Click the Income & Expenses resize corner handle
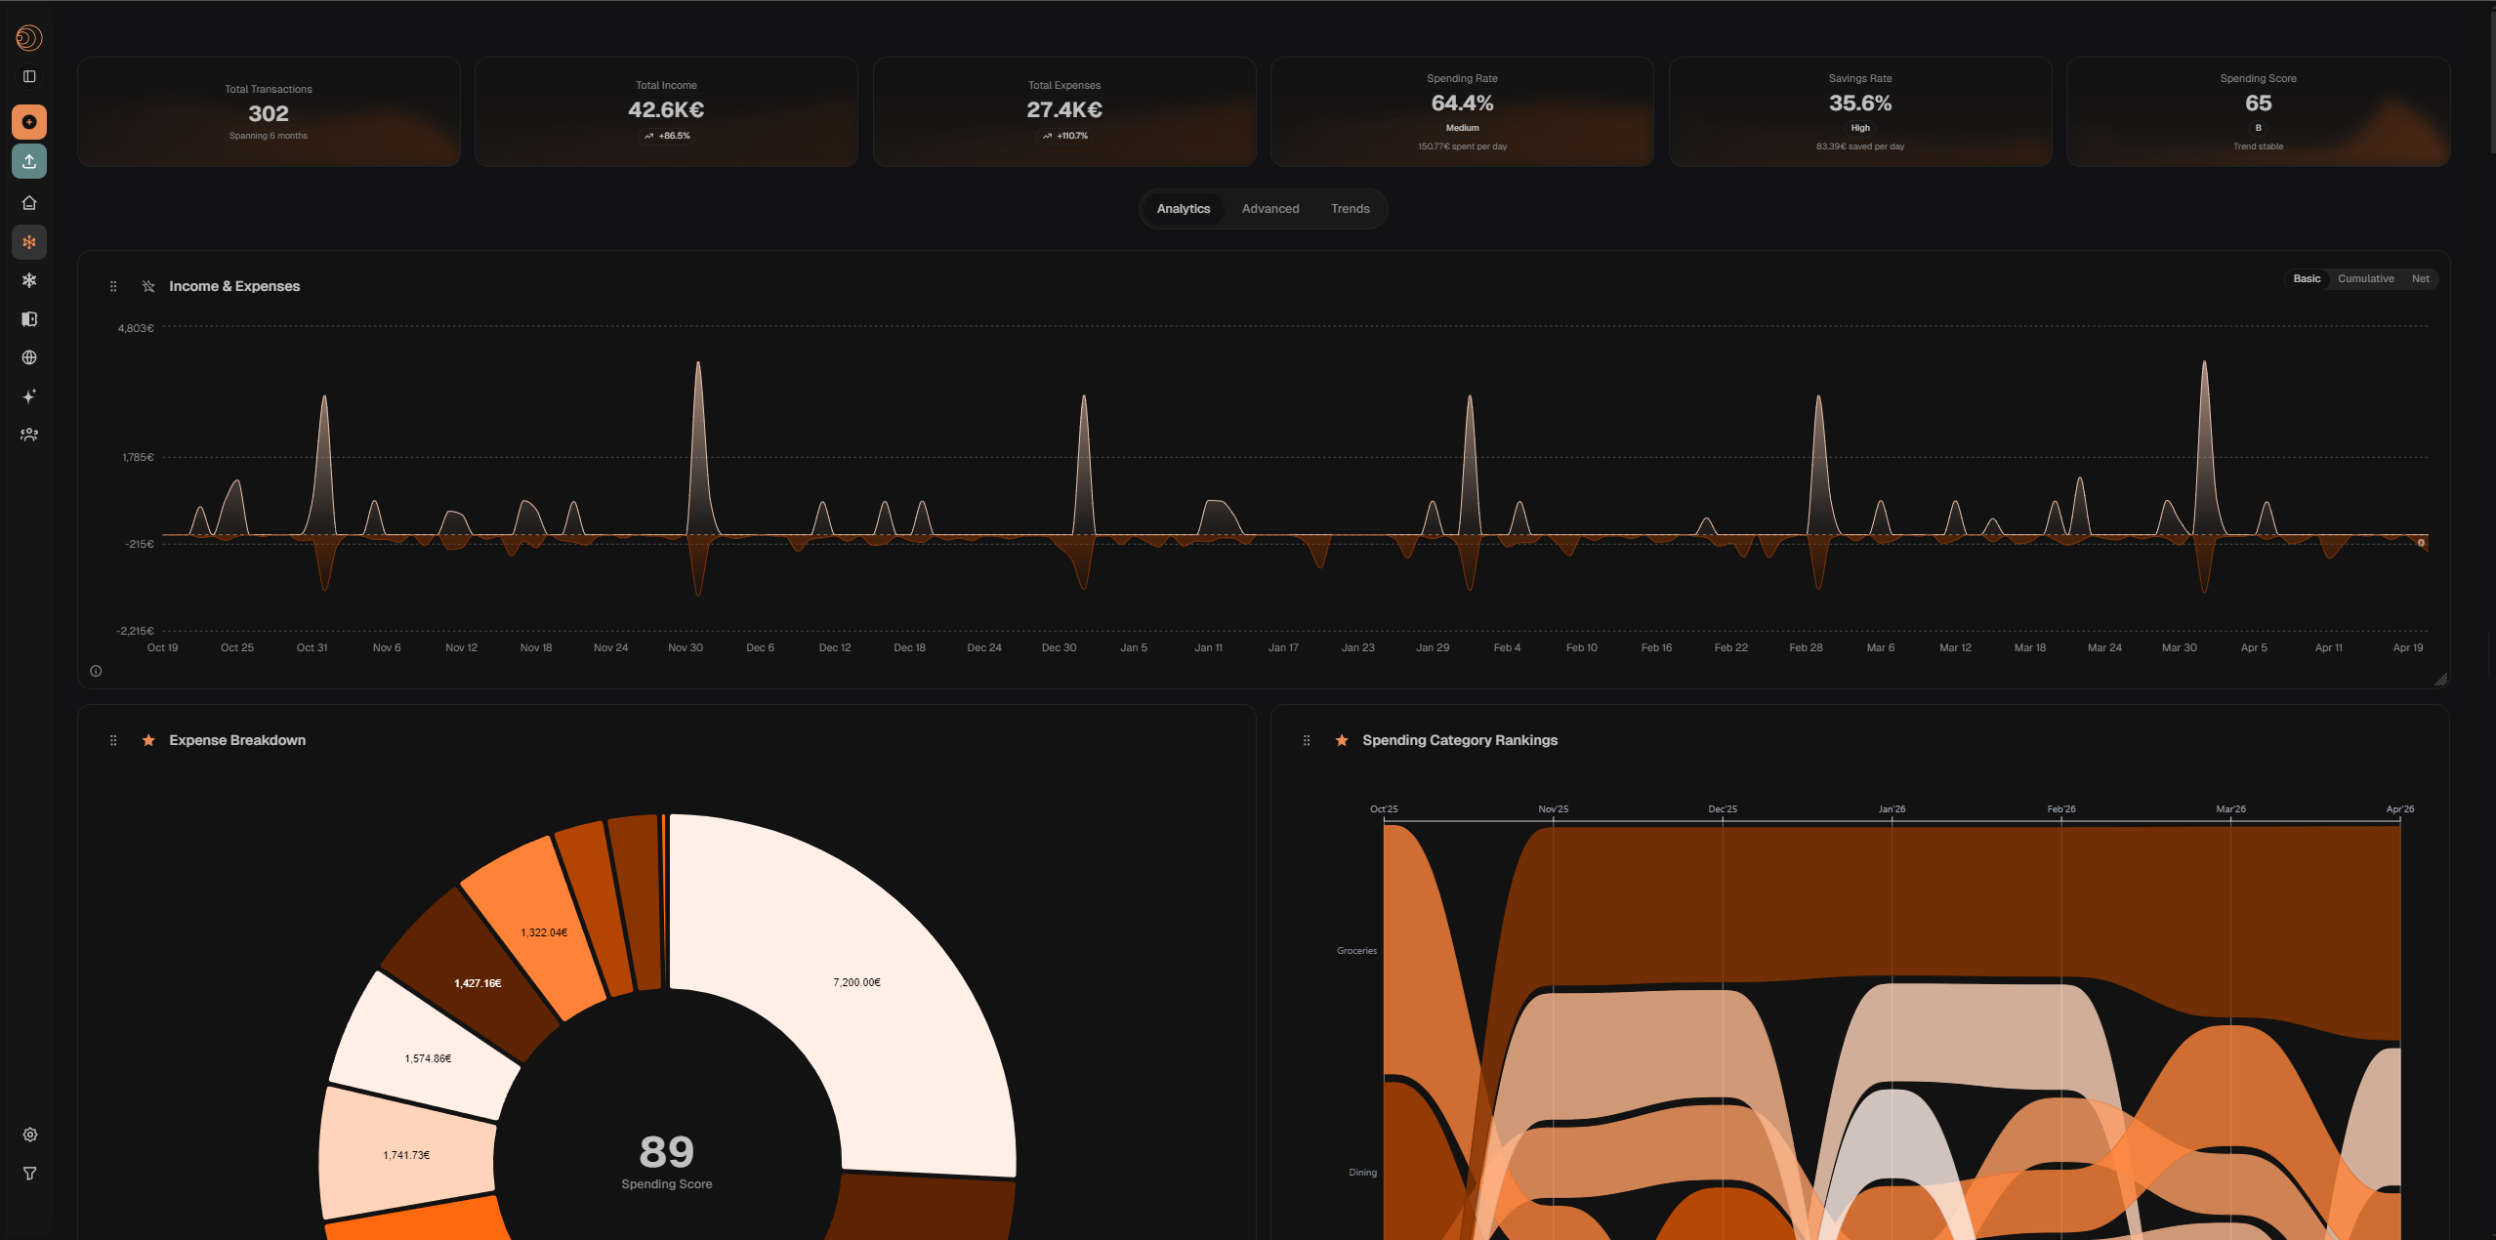Viewport: 2496px width, 1240px height. tap(2440, 679)
